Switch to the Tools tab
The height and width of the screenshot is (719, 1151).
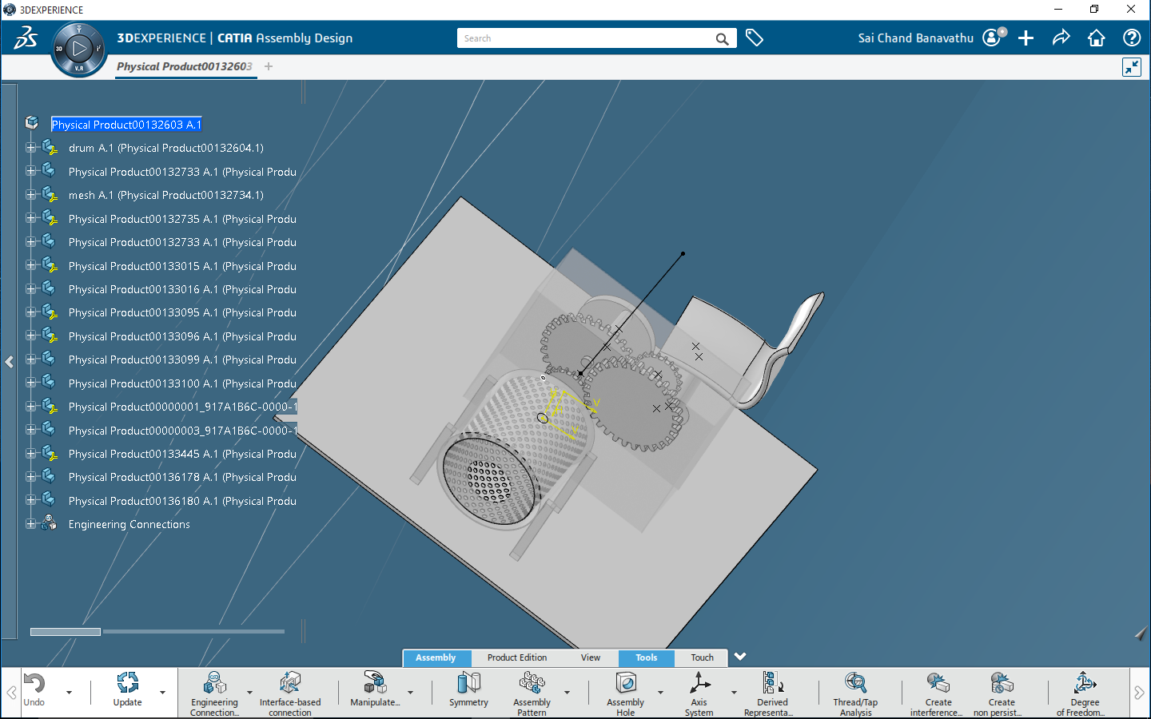pos(647,657)
